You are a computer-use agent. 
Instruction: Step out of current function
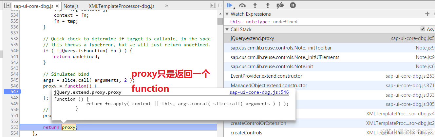268,5
